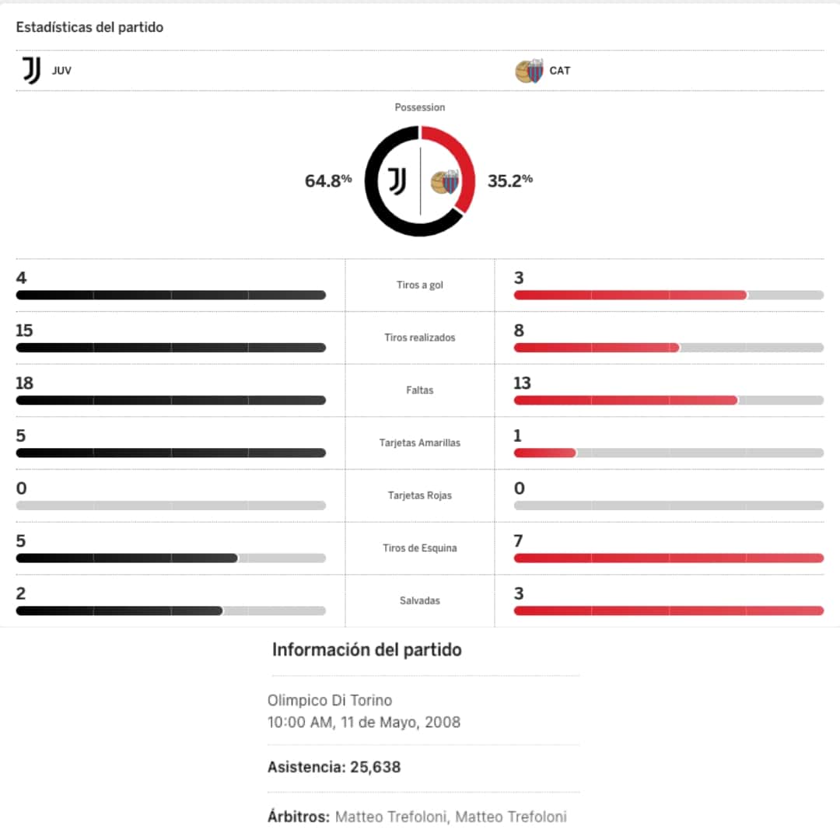
Task: Click the Catania crest in the header
Action: click(530, 72)
